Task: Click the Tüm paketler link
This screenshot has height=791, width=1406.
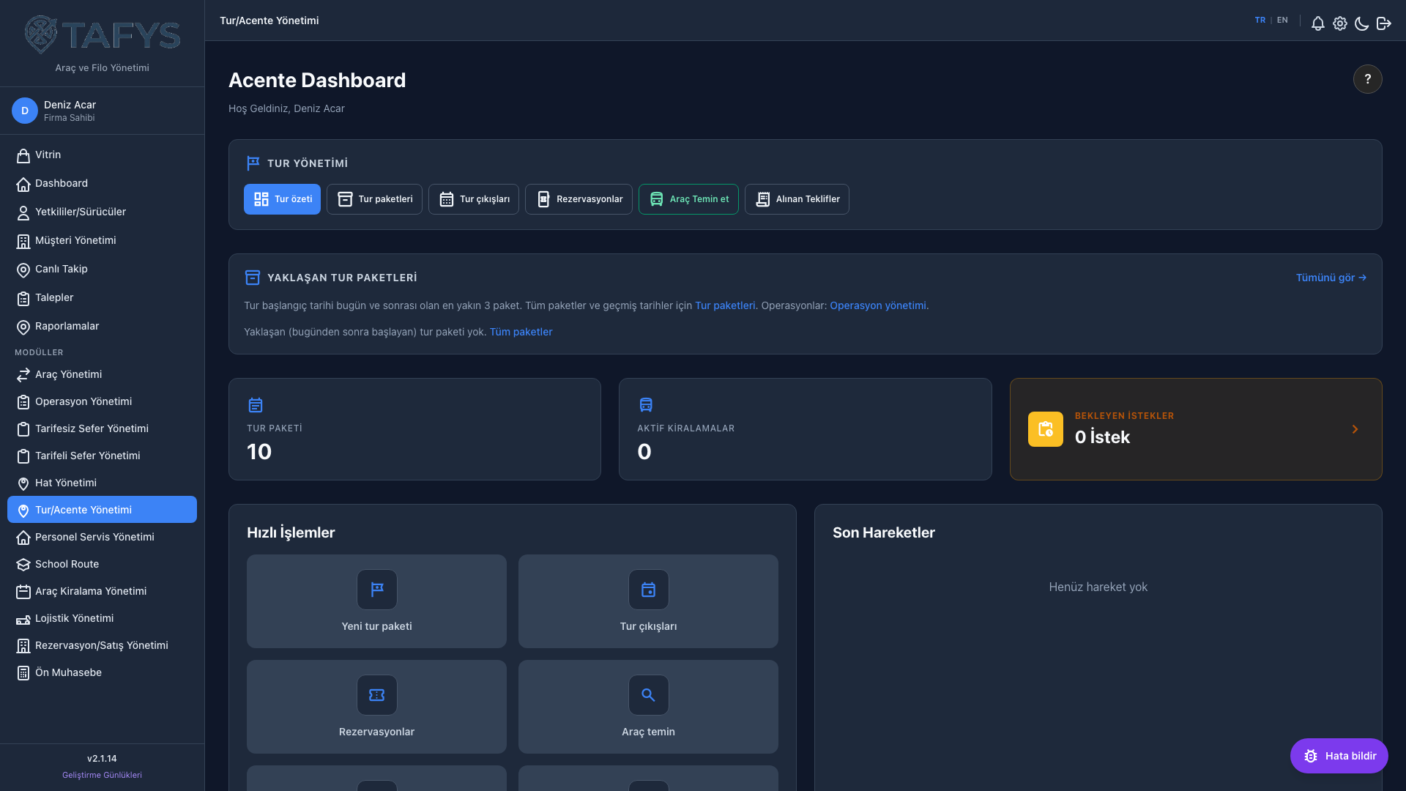Action: click(521, 332)
